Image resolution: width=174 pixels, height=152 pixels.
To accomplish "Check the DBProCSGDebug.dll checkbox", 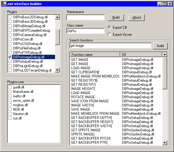I will click(10, 43).
